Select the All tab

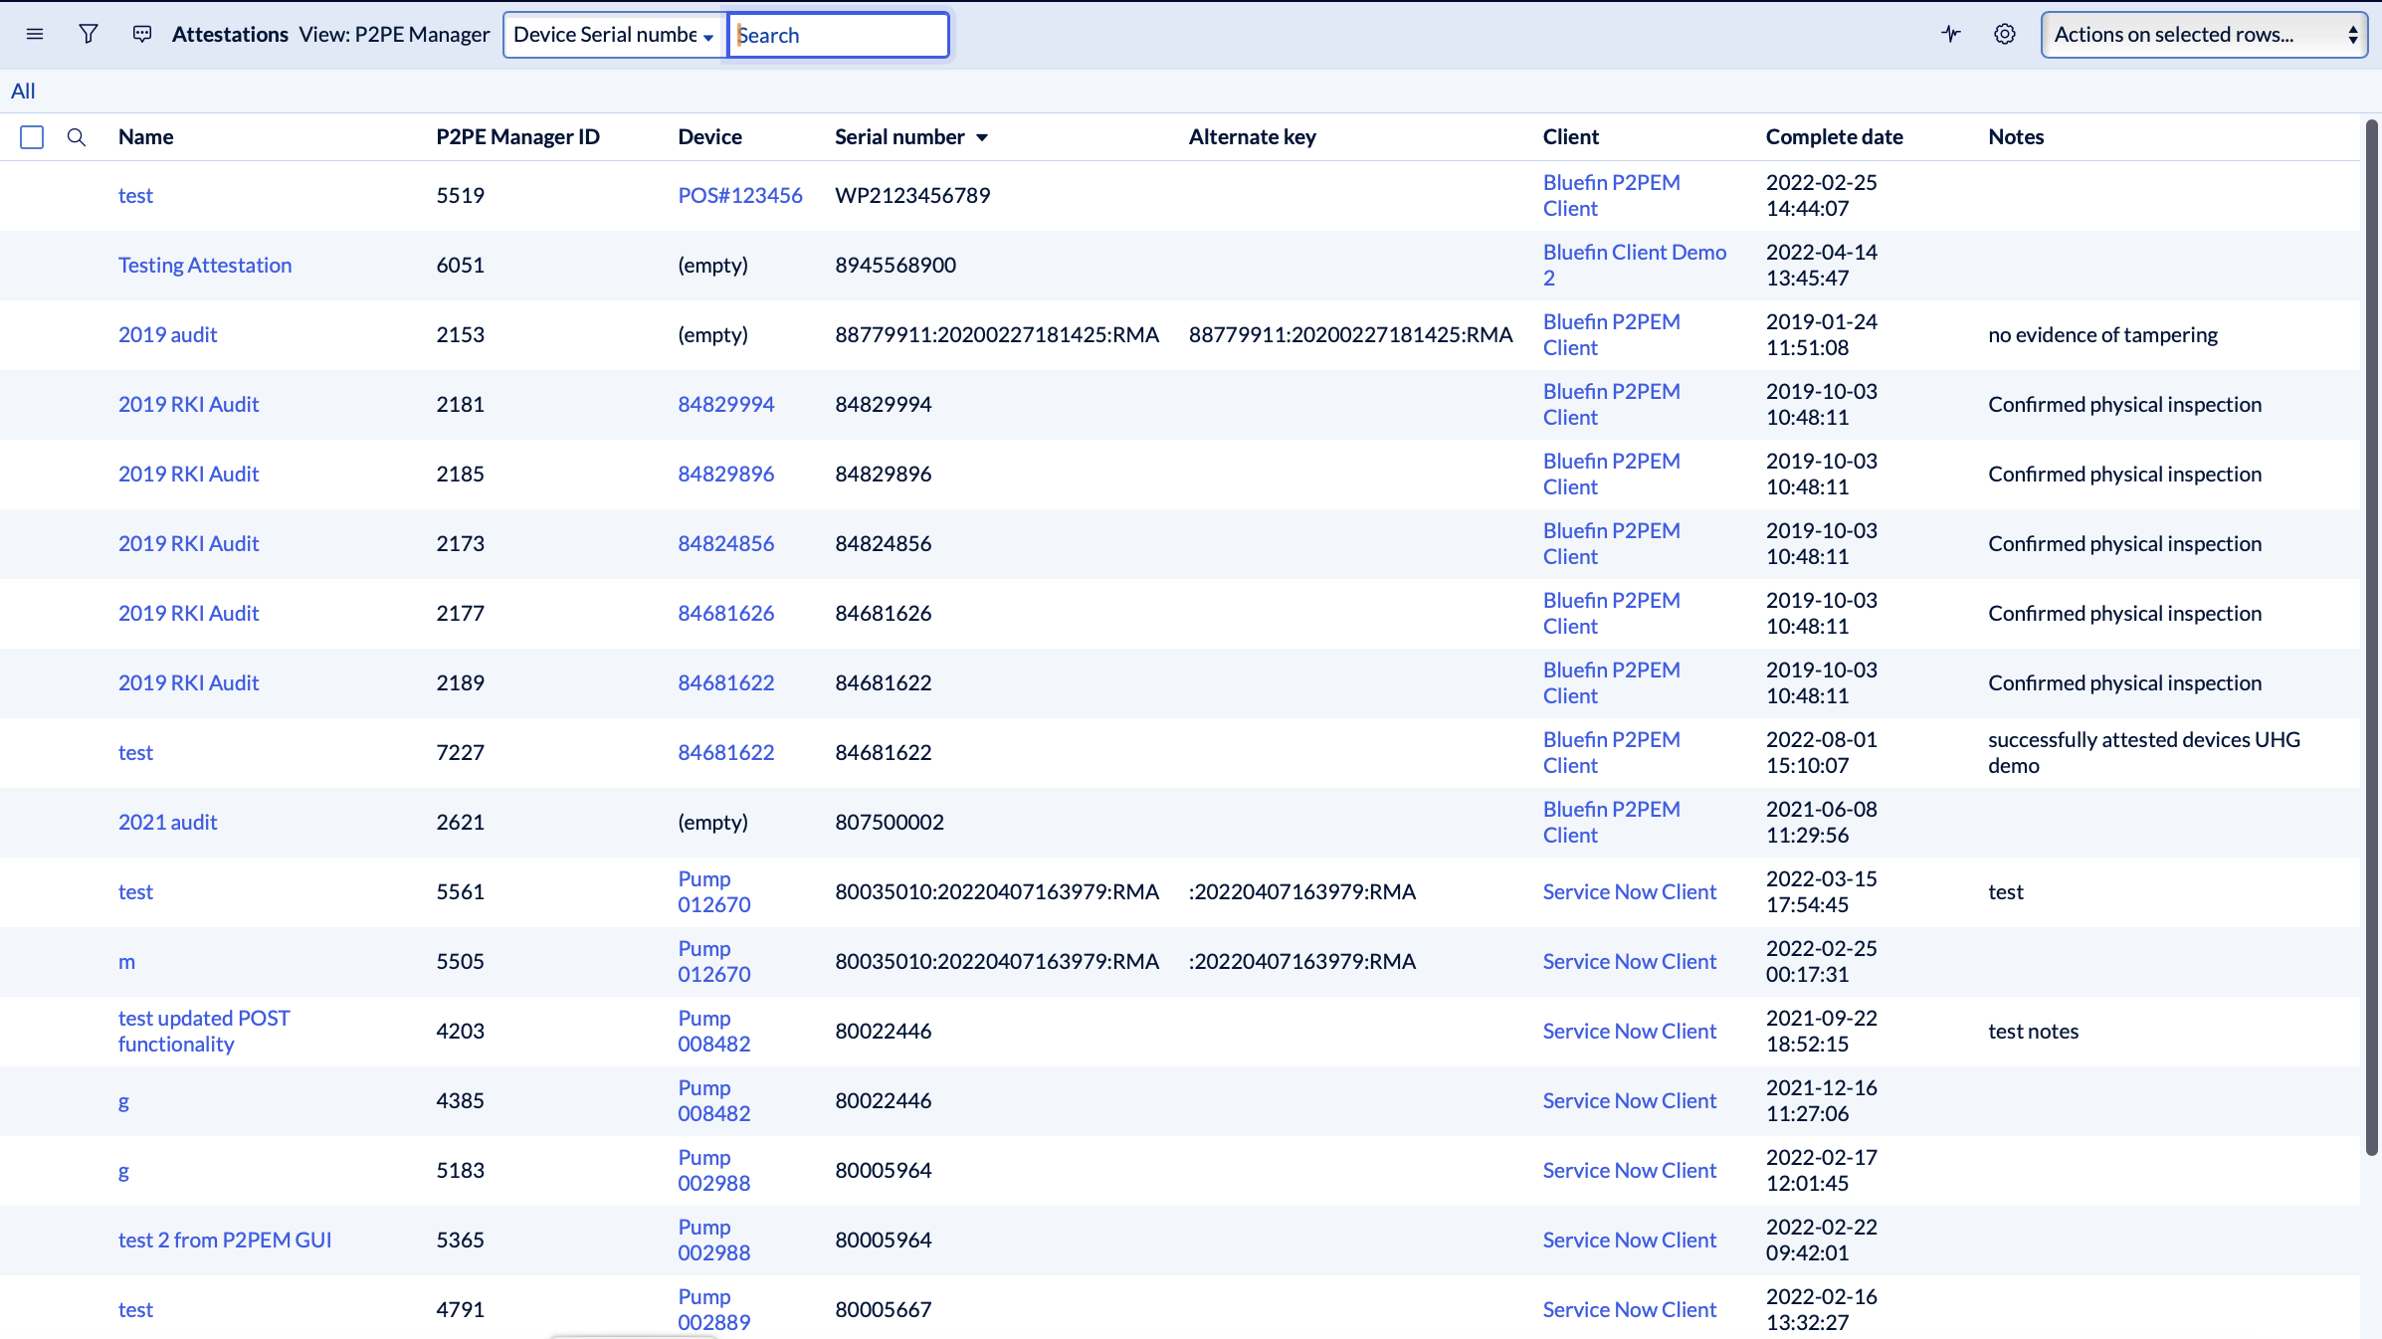coord(23,91)
